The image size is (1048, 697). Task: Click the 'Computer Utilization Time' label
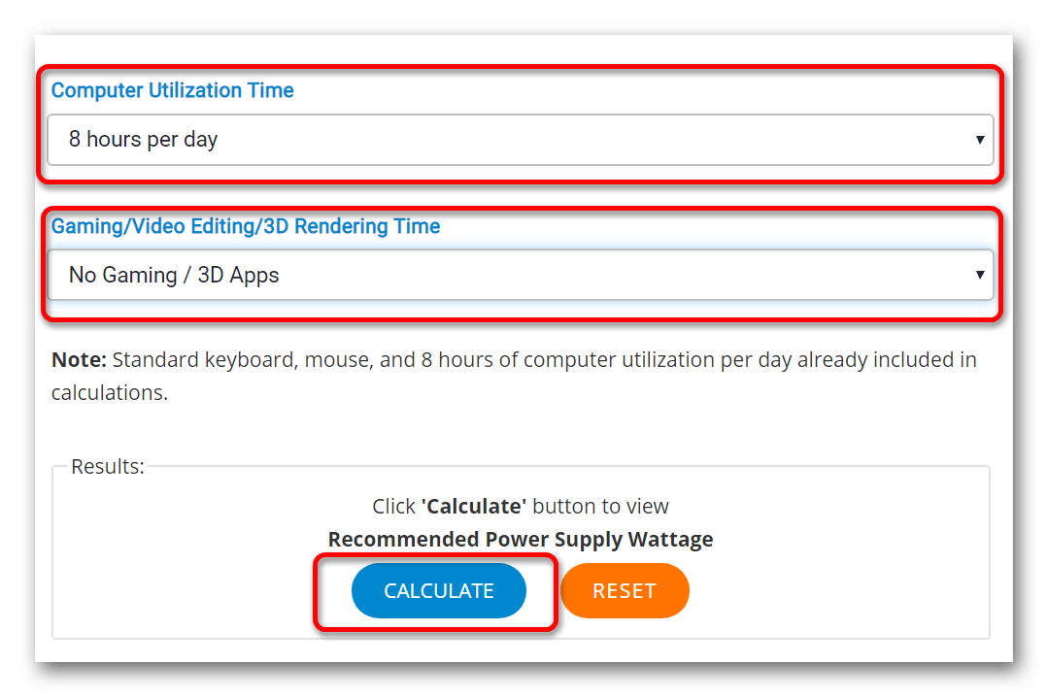[x=173, y=90]
